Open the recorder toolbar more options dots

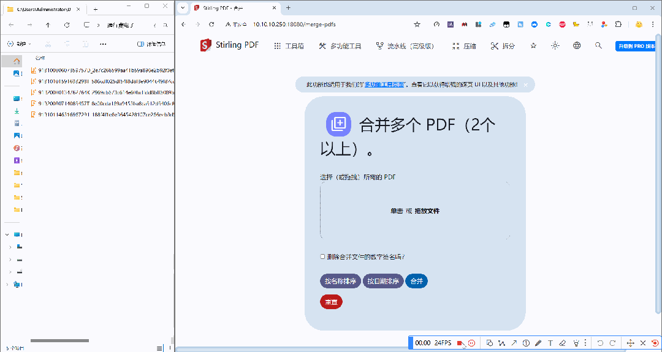pos(585,343)
